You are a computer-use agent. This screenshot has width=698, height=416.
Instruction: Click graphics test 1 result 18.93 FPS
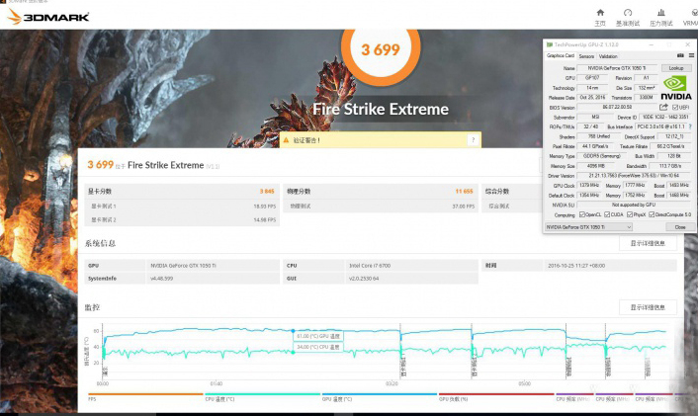click(x=264, y=207)
